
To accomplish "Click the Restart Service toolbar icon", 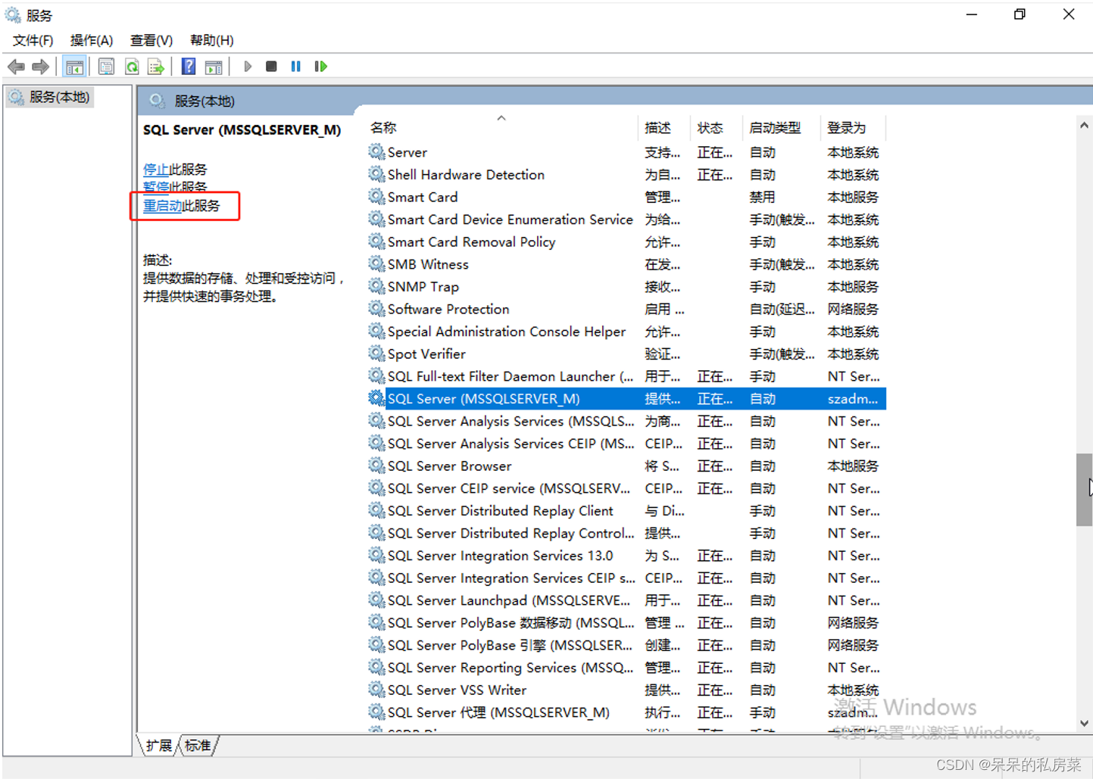I will (320, 67).
